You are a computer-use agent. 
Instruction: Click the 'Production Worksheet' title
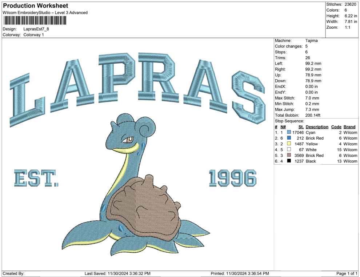(36, 6)
